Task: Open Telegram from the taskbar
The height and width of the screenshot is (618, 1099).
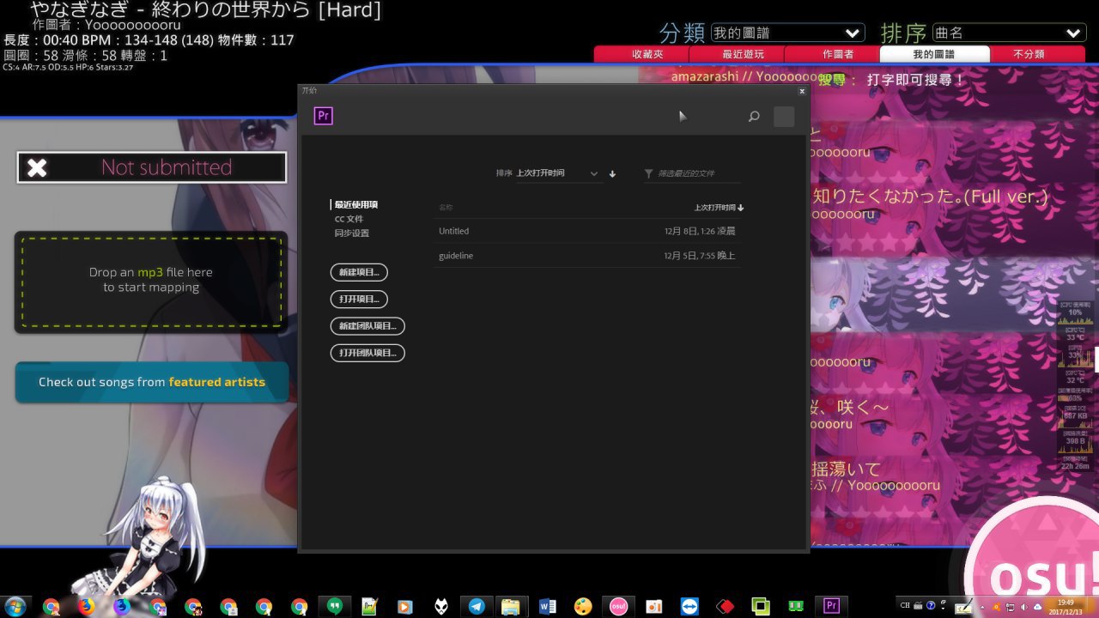Action: coord(476,606)
